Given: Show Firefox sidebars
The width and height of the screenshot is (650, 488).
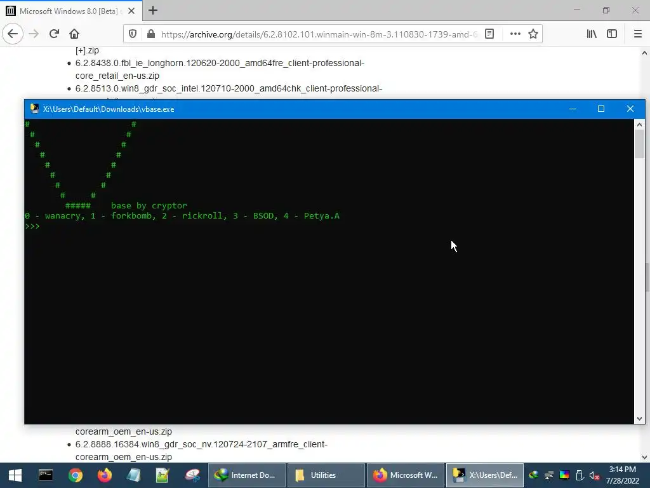Looking at the screenshot, I should click(x=612, y=34).
